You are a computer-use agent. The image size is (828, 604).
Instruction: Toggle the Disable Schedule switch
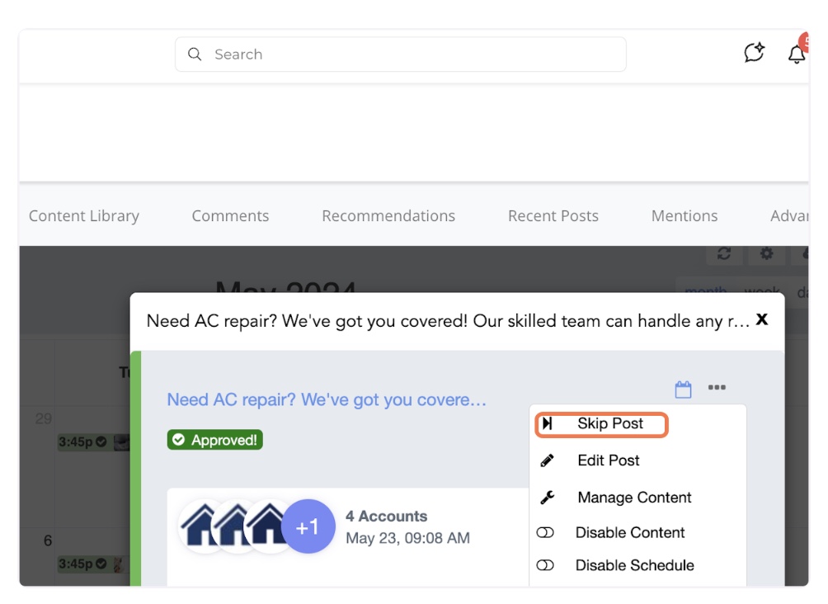(x=545, y=566)
